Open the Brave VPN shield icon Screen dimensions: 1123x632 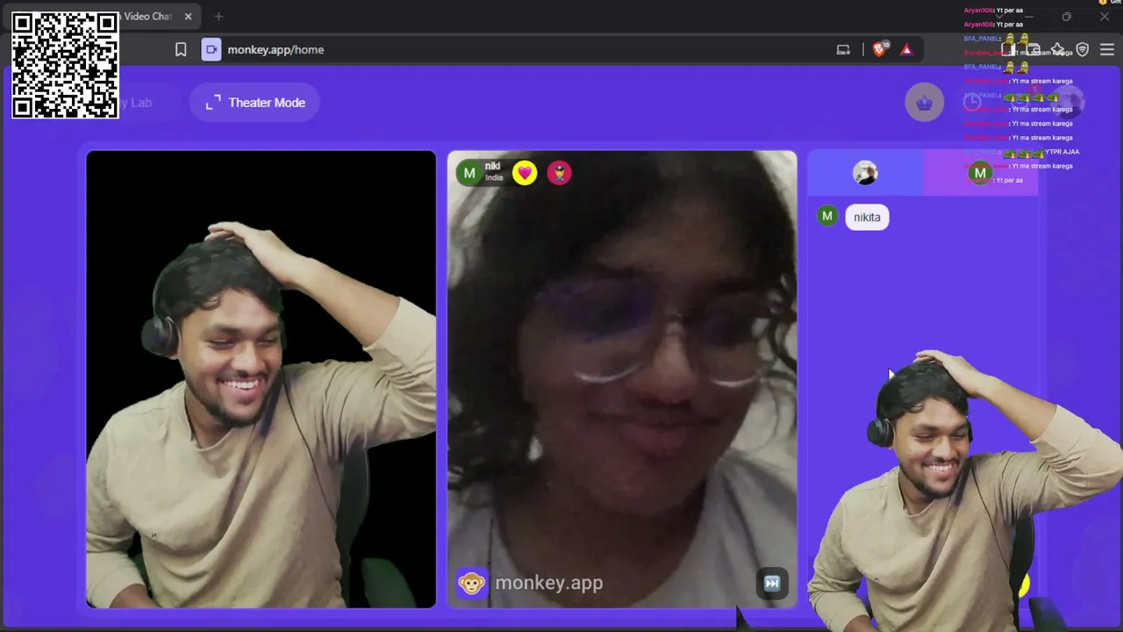1083,50
